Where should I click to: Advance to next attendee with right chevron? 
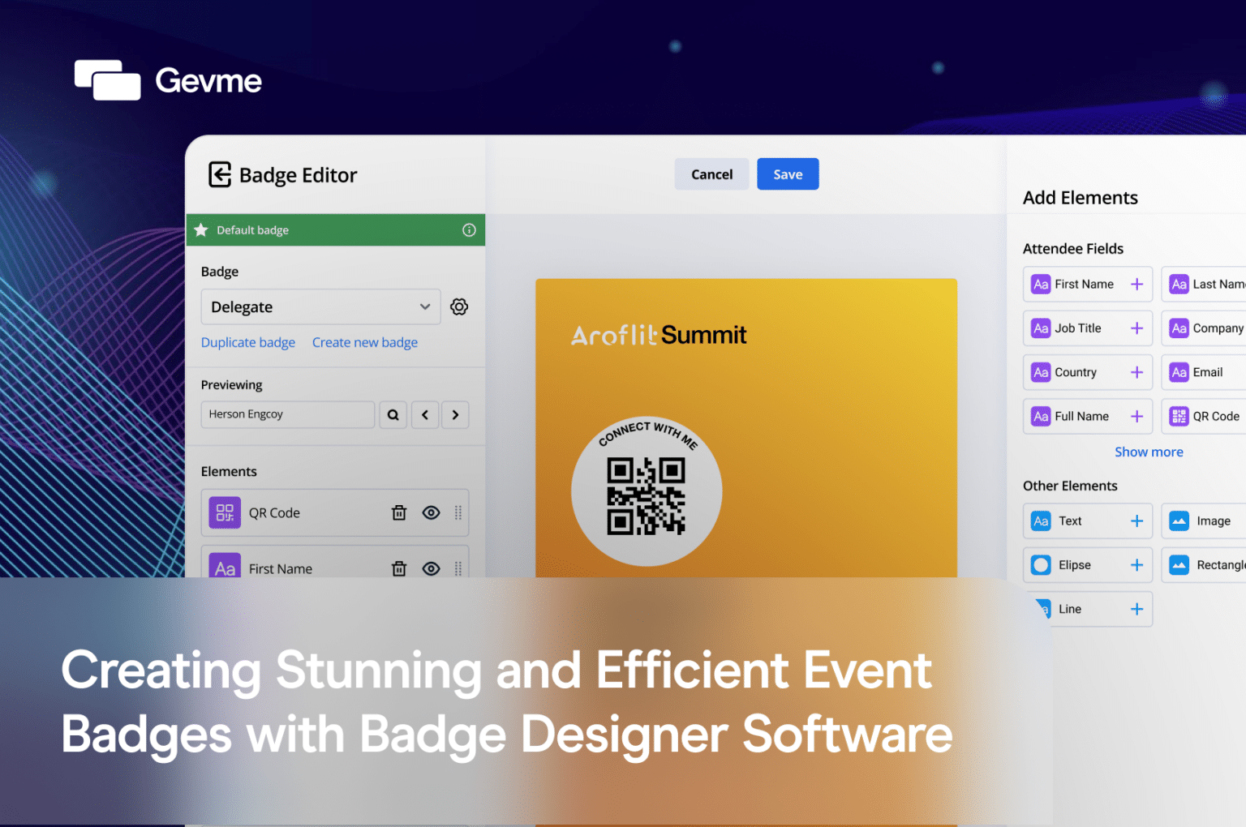(454, 414)
